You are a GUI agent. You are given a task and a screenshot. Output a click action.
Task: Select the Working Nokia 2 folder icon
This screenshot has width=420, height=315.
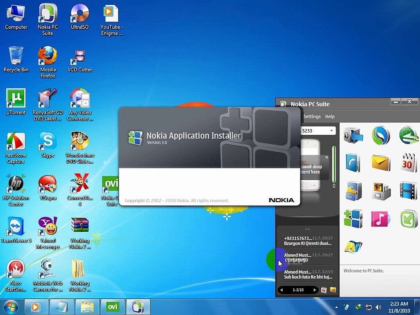point(80,275)
